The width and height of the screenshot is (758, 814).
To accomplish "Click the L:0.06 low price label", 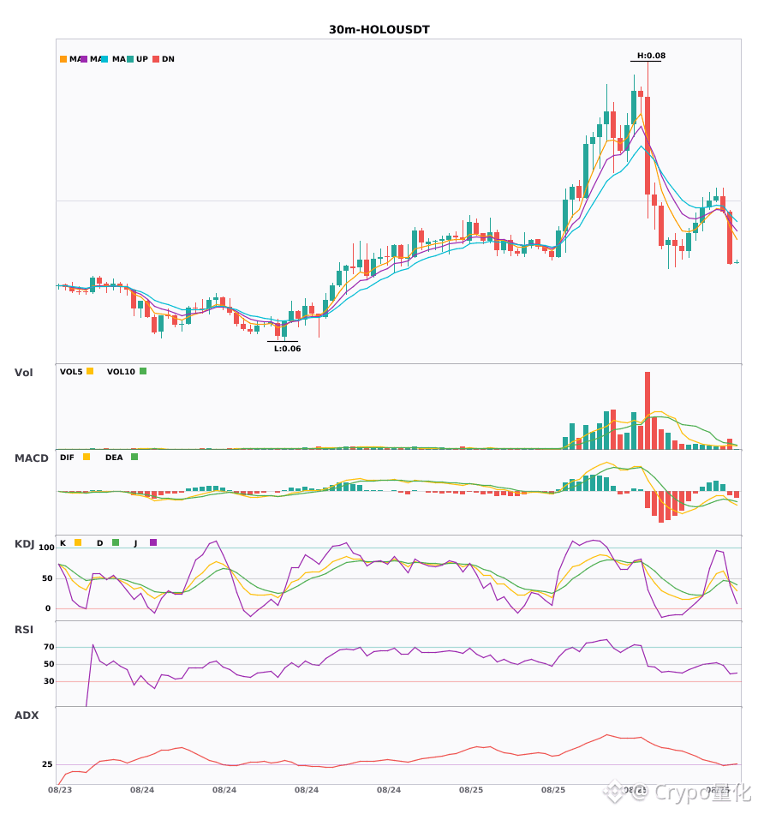I will click(288, 349).
